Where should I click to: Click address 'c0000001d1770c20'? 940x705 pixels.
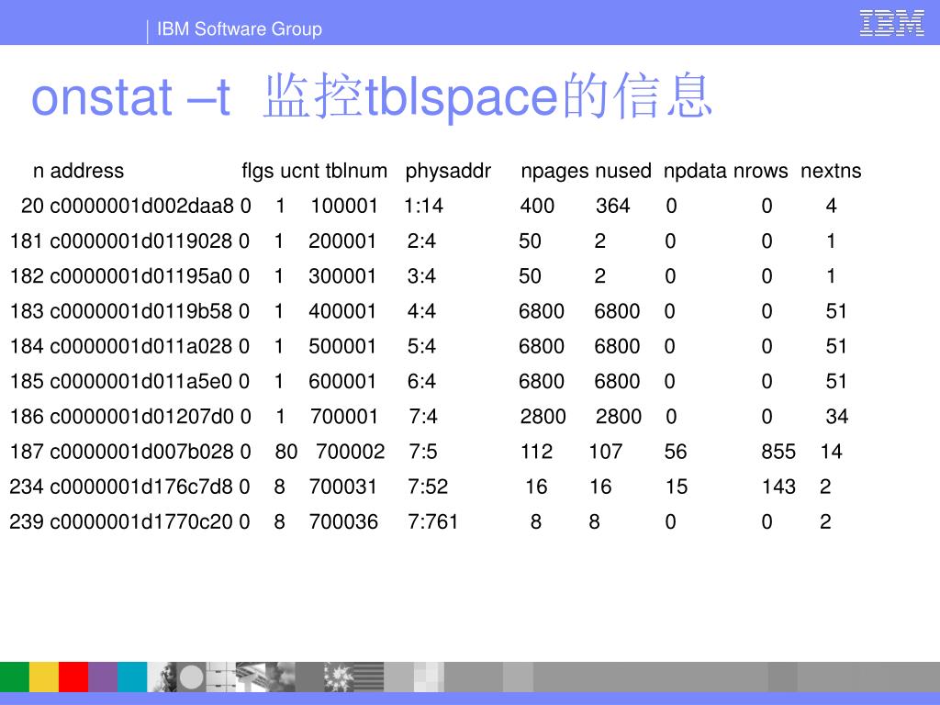pyautogui.click(x=140, y=522)
